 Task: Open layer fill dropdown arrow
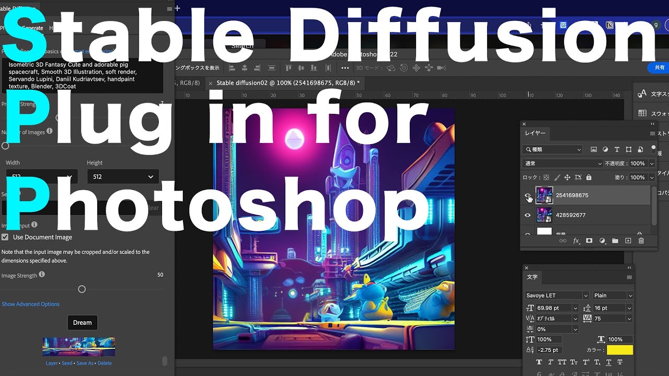(651, 178)
